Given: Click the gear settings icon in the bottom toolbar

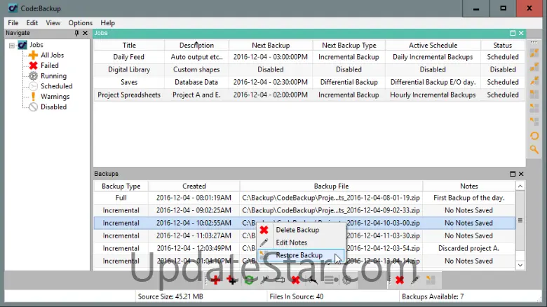Looking at the screenshot, I should (x=346, y=280).
